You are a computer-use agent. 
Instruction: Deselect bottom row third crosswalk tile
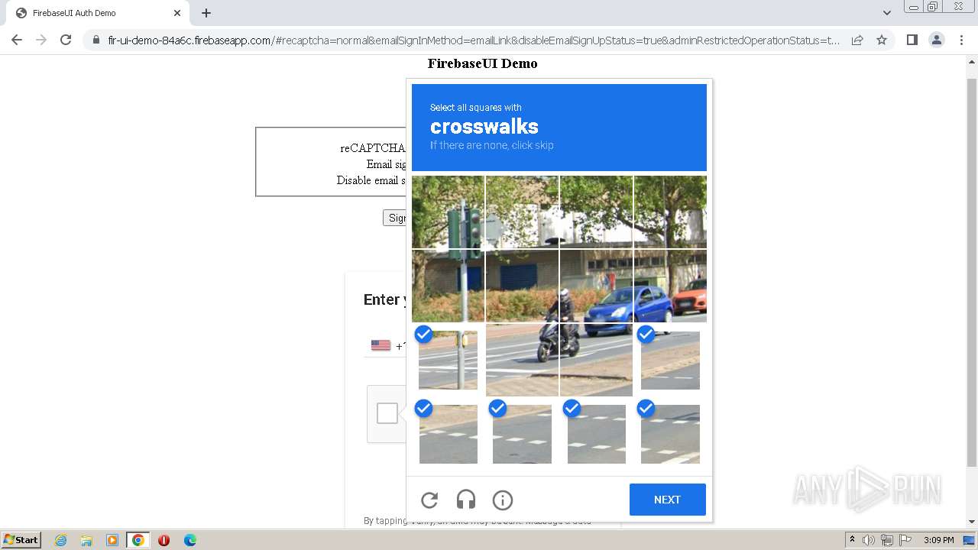point(596,434)
